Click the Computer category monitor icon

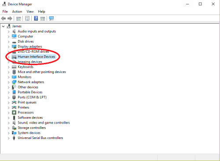[x=14, y=36]
